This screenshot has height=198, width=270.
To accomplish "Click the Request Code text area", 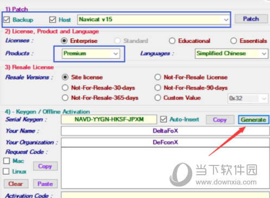I will click(x=165, y=168).
